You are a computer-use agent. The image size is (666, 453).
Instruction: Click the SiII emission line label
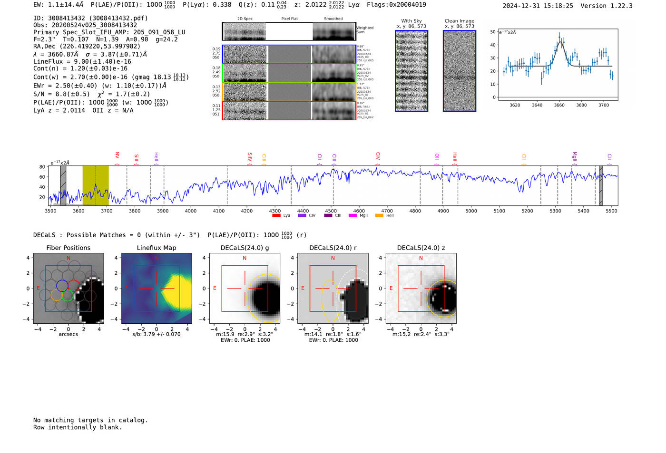pyautogui.click(x=136, y=157)
